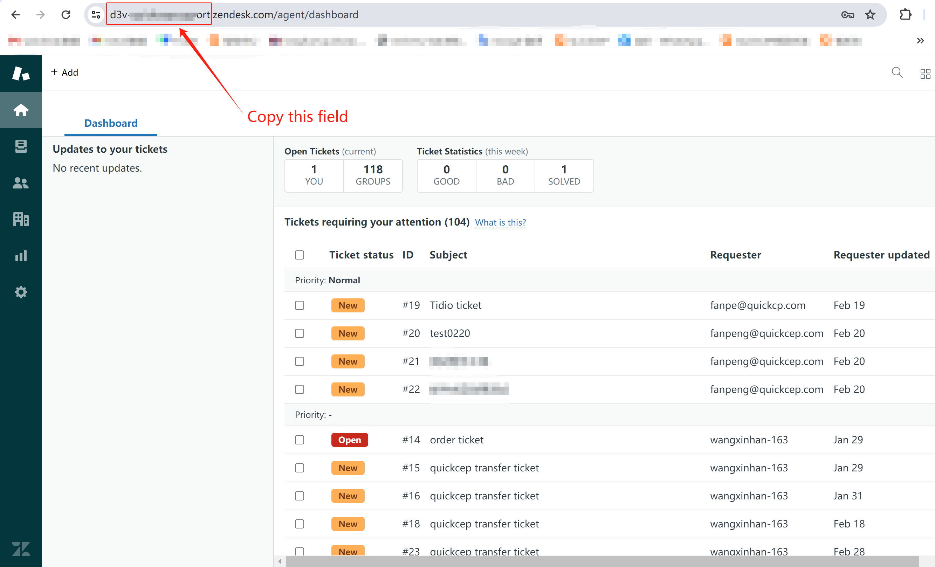Click scrollbar left arrow under table
935x567 pixels.
[x=280, y=561]
